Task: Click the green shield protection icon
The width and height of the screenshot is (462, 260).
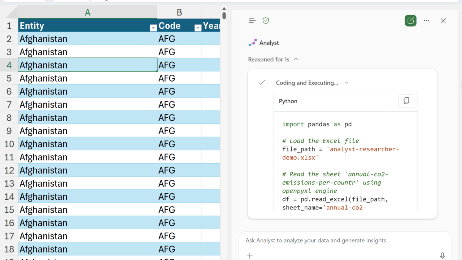Action: coord(266,21)
